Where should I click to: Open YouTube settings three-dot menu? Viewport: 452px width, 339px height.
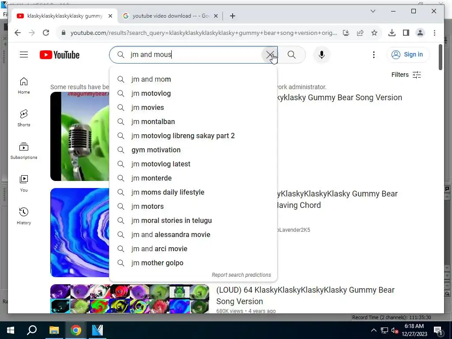pyautogui.click(x=373, y=54)
